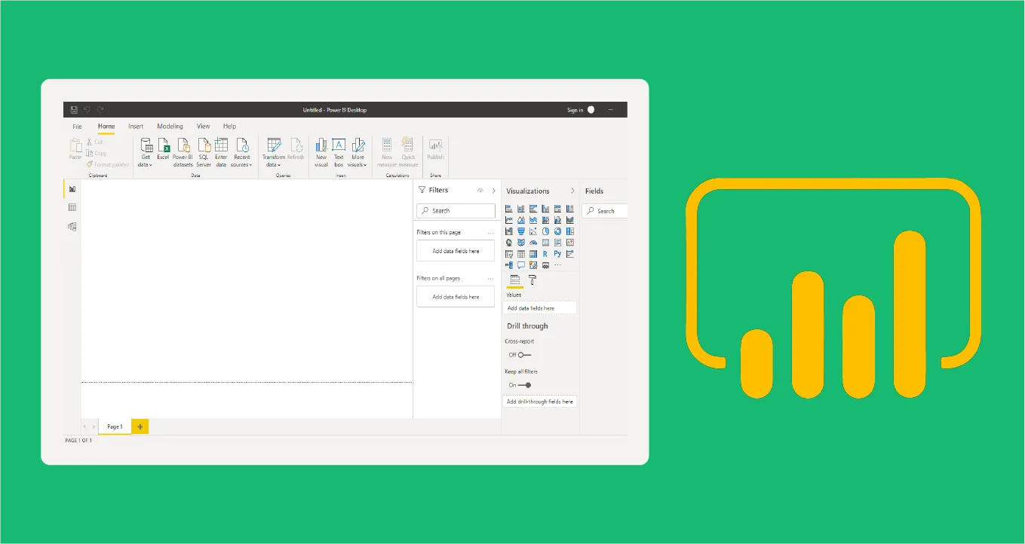Image resolution: width=1025 pixels, height=544 pixels.
Task: Collapse the Filters pane with its chevron
Action: coord(494,191)
